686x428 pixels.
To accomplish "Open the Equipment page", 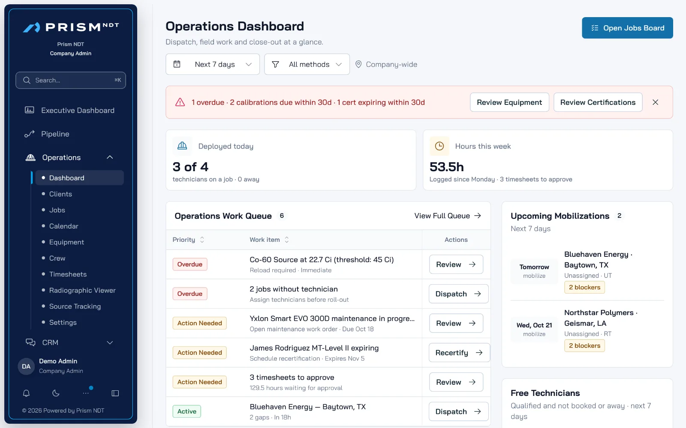I will pos(79,242).
